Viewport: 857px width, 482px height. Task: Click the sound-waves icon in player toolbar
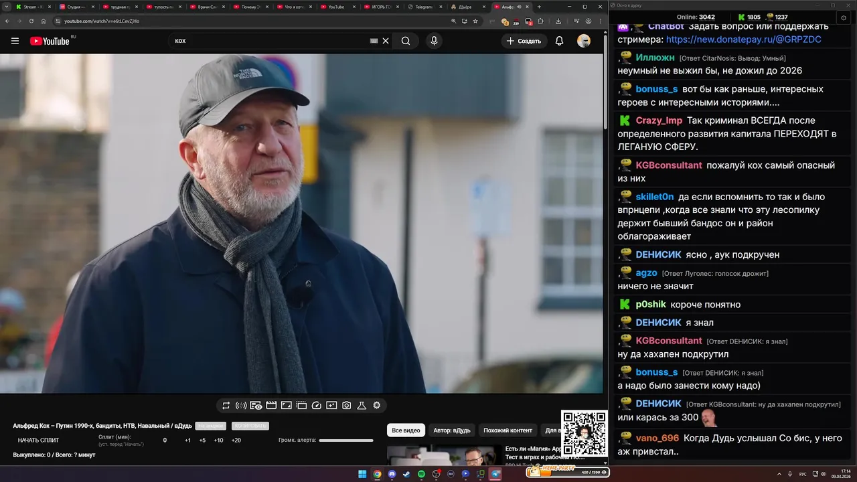241,406
